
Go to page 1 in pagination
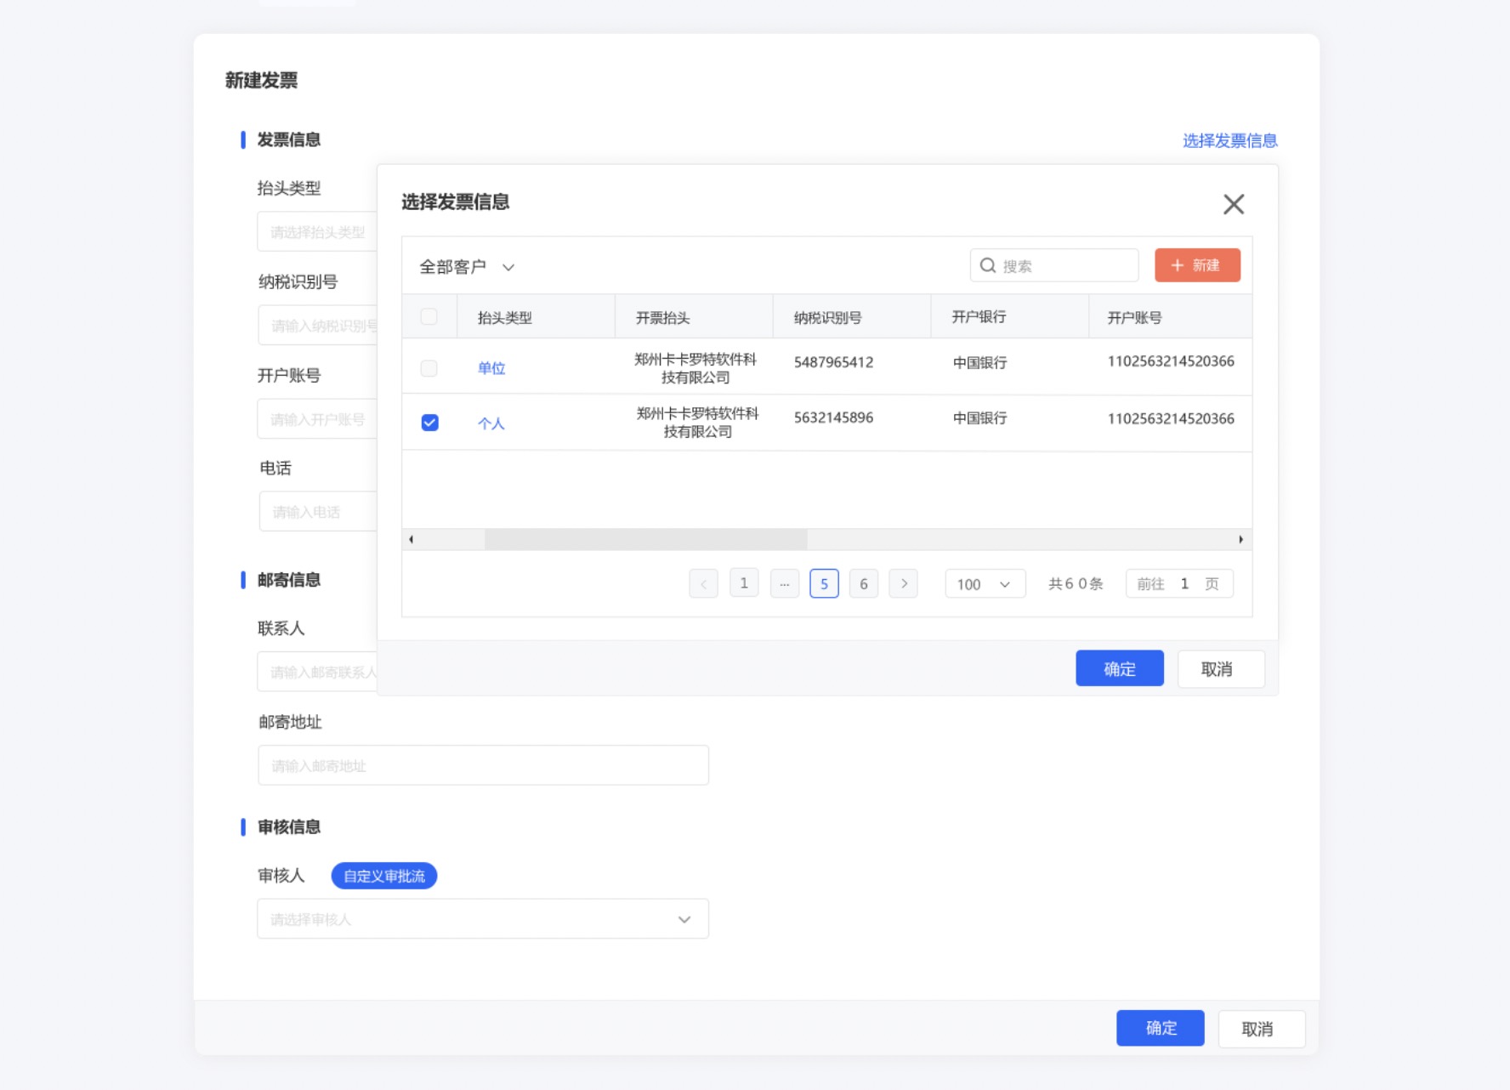point(744,583)
